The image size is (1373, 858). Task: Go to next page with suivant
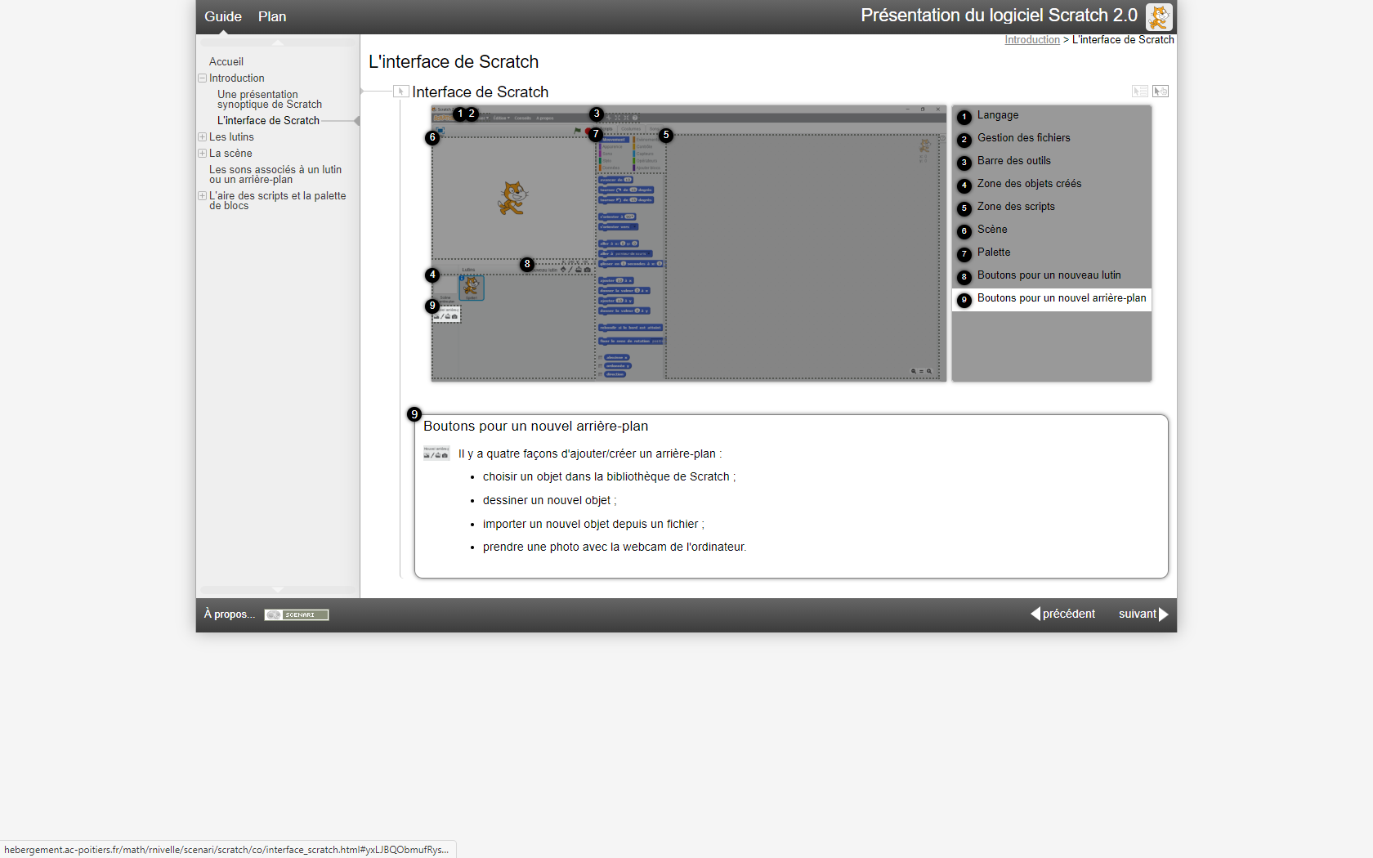point(1143,614)
